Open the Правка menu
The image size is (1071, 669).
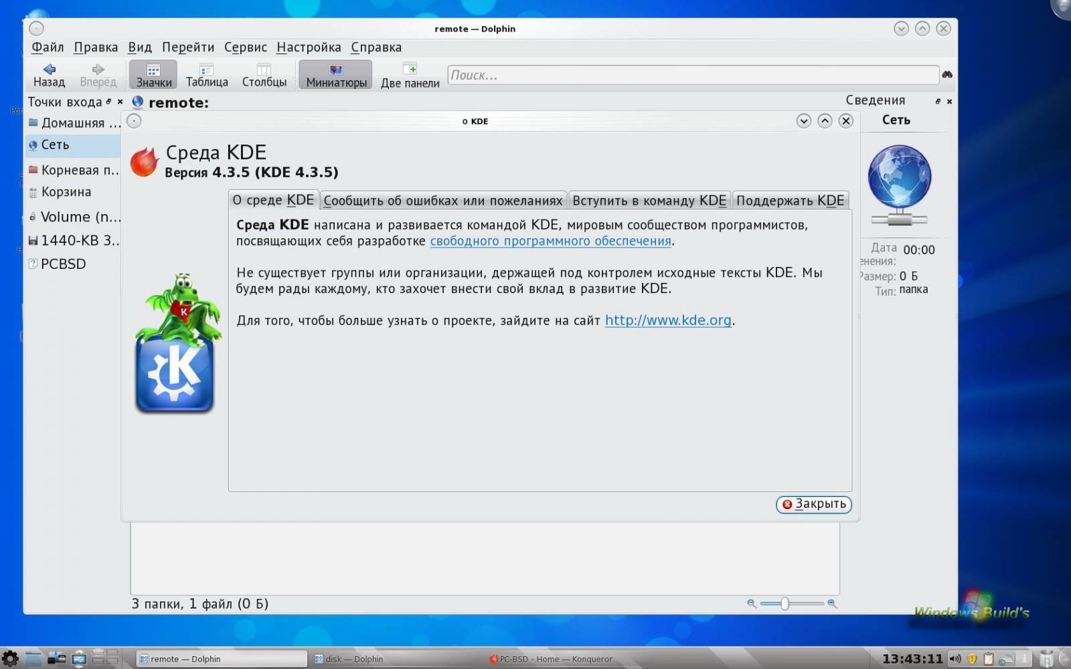pyautogui.click(x=96, y=47)
